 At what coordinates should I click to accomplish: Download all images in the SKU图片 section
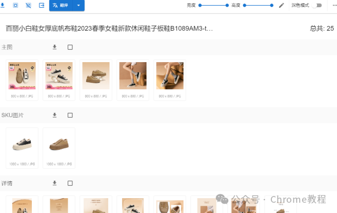click(x=54, y=115)
